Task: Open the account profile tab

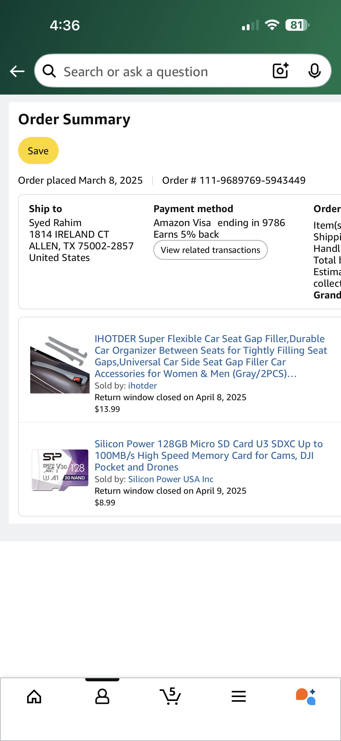Action: [x=102, y=696]
